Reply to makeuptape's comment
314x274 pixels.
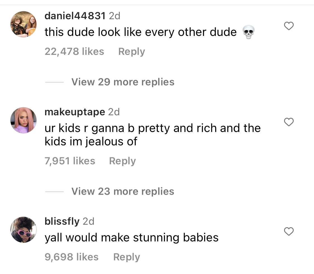[122, 161]
